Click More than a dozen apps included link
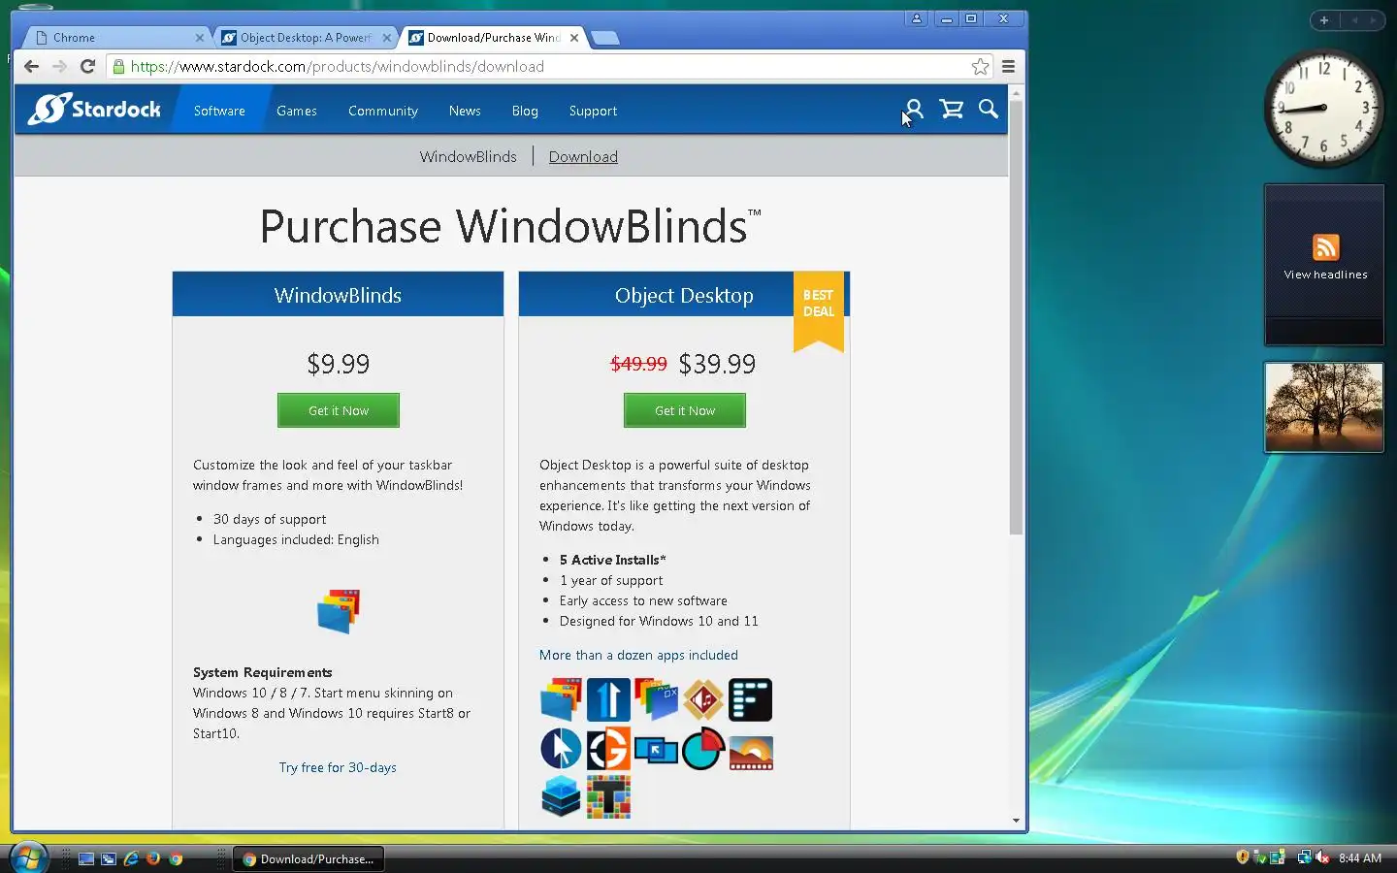 pyautogui.click(x=638, y=655)
